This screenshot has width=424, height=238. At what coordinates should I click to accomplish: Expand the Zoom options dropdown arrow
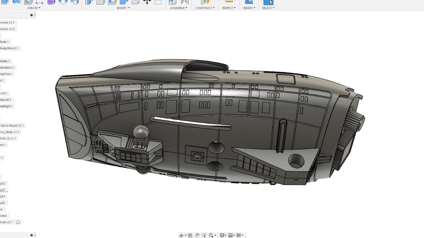(x=215, y=235)
